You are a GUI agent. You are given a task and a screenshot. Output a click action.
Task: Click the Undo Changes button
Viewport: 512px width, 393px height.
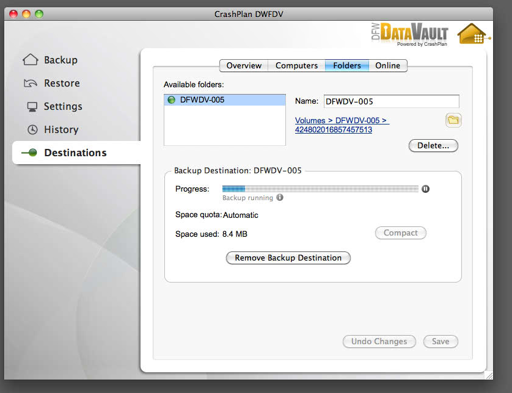[379, 342]
